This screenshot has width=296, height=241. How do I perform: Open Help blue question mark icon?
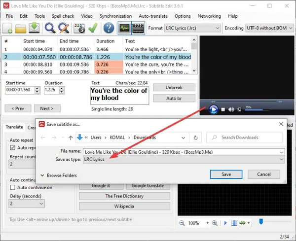[109, 28]
